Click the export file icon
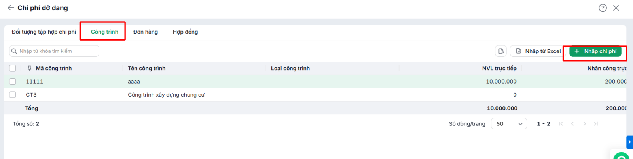633x159 pixels. click(501, 51)
